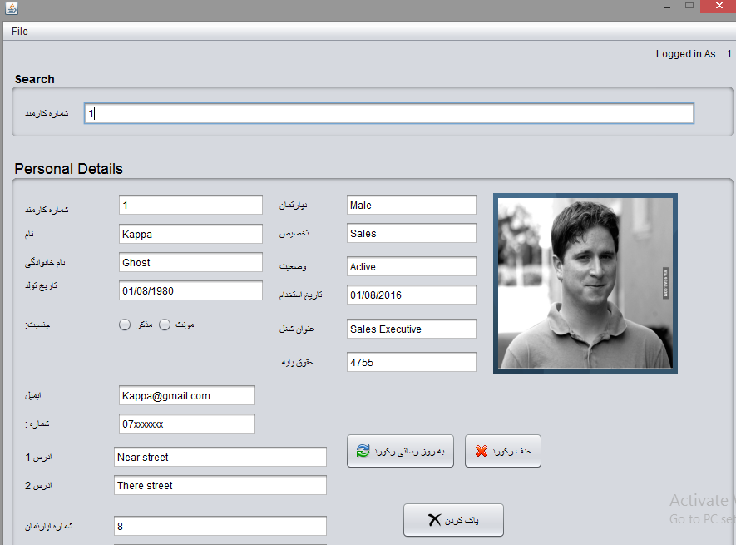The image size is (736, 545).
Task: Click the red X icon on delete button
Action: [x=481, y=451]
